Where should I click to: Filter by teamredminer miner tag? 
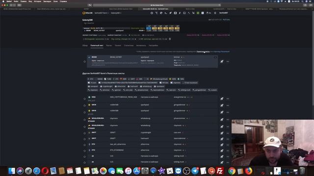[x=157, y=90]
